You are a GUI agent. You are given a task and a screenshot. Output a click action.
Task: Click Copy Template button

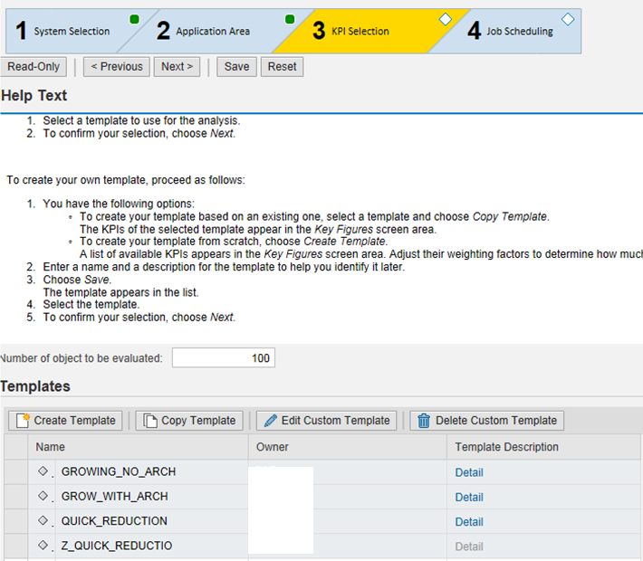point(189,421)
